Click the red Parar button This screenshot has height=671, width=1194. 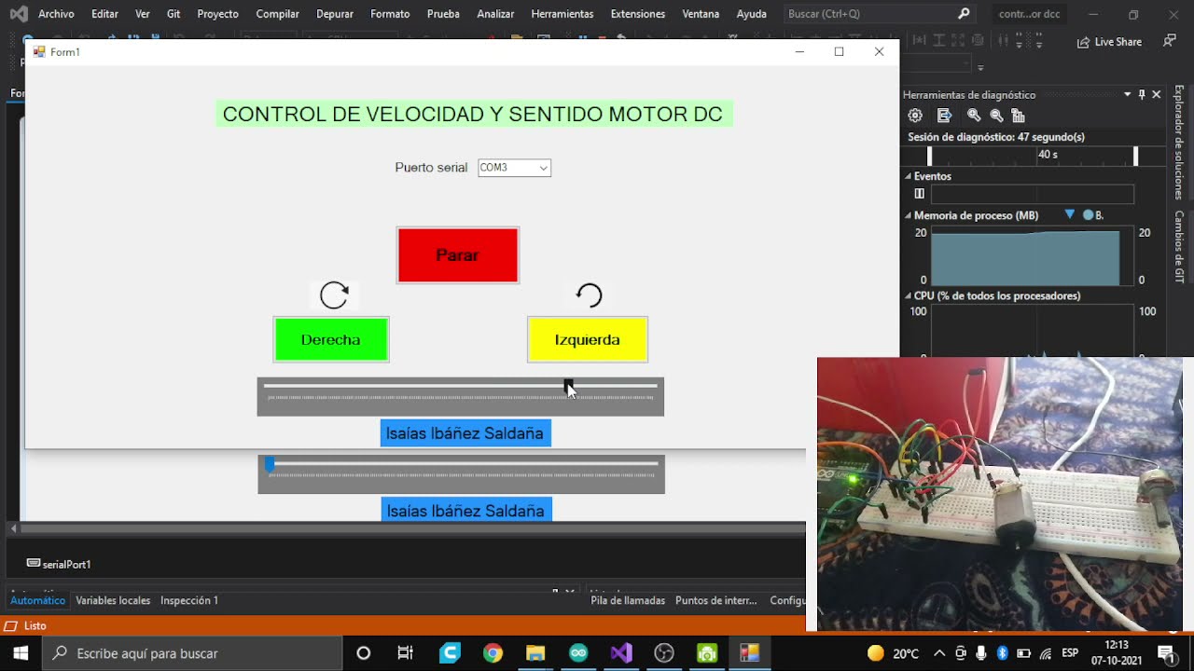457,255
